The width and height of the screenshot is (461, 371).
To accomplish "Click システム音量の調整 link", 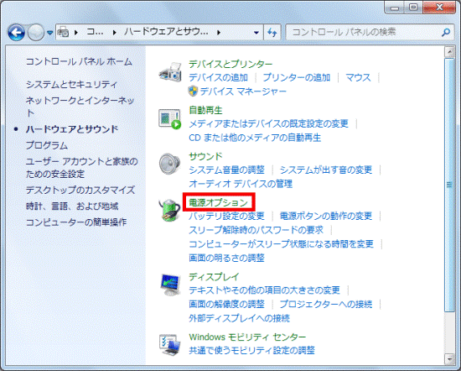I will click(x=226, y=170).
